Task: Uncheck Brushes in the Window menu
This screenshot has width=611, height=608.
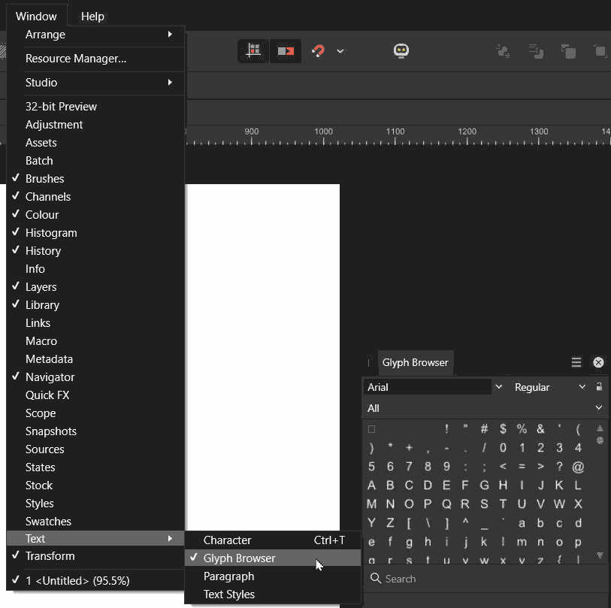Action: click(47, 178)
